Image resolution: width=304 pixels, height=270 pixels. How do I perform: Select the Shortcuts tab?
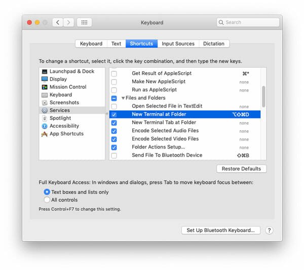[x=141, y=44]
